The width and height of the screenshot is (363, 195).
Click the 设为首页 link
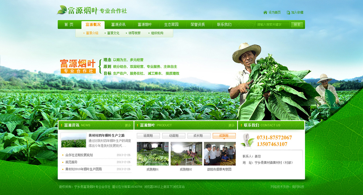(x=275, y=13)
